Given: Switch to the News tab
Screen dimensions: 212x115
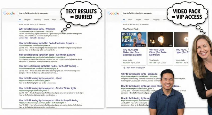Looking at the screenshot, I should (x=130, y=20).
